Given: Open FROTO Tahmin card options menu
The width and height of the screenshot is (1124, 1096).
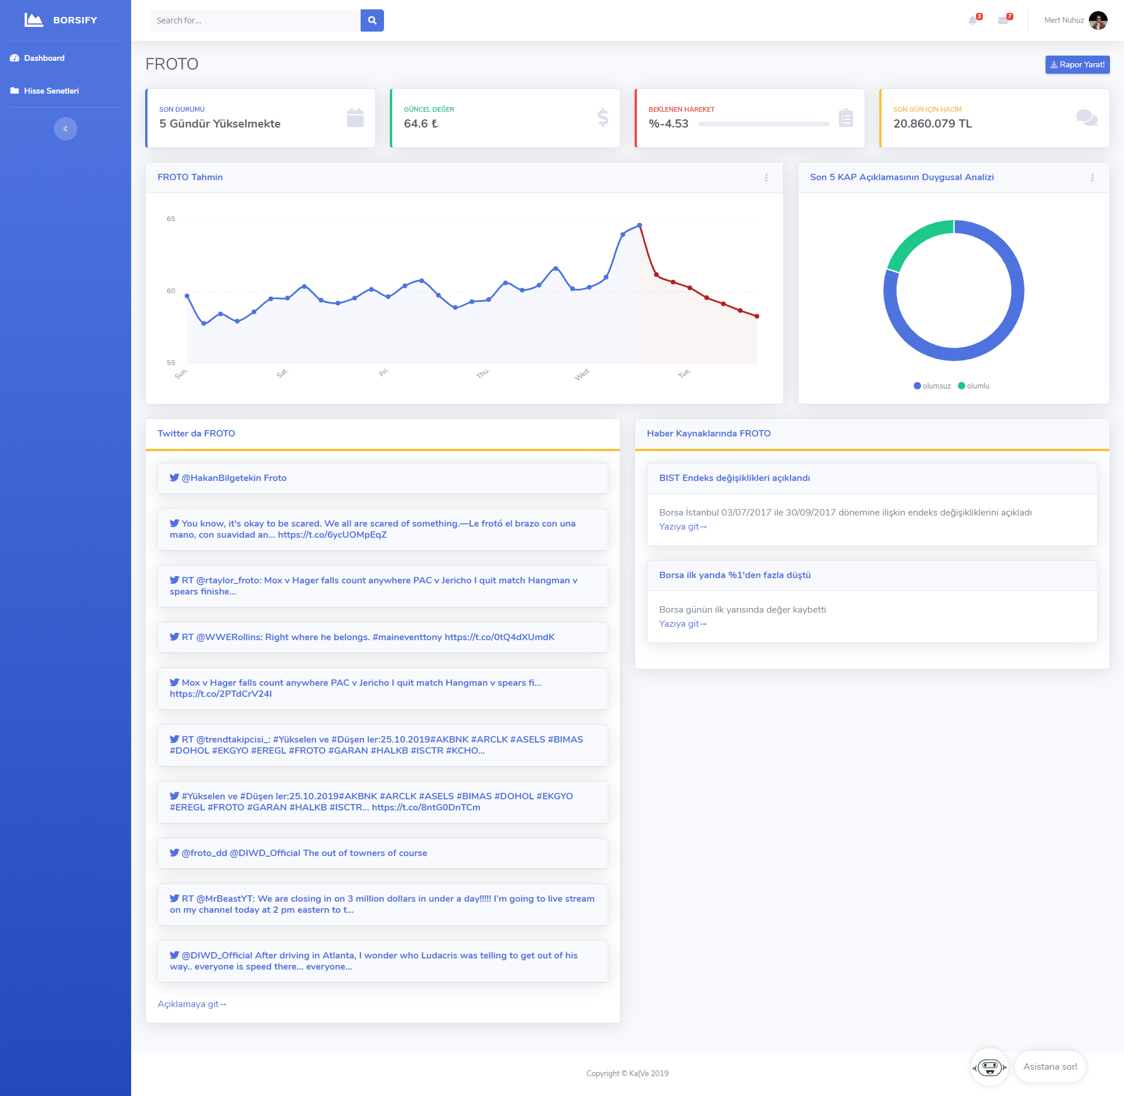Looking at the screenshot, I should [766, 178].
